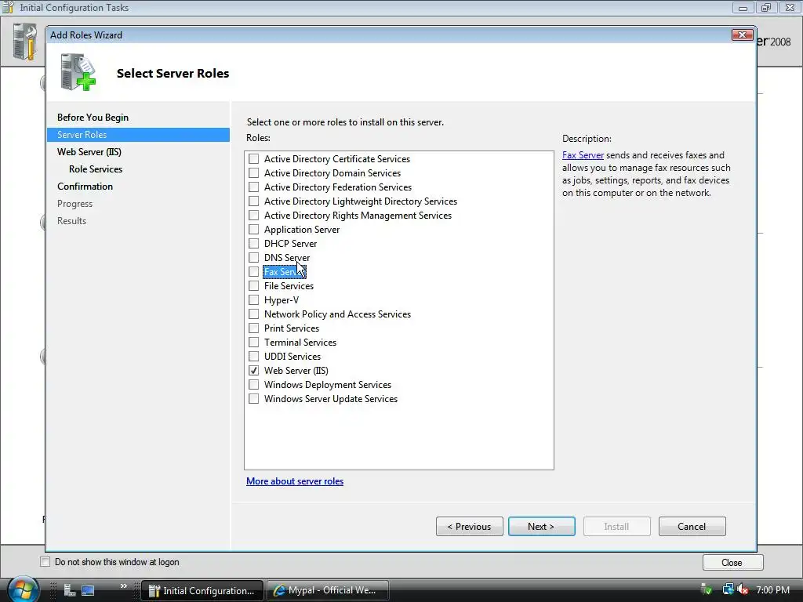Switch to Mypal browser taskbar button
Screen dimensions: 803x602
(x=328, y=590)
